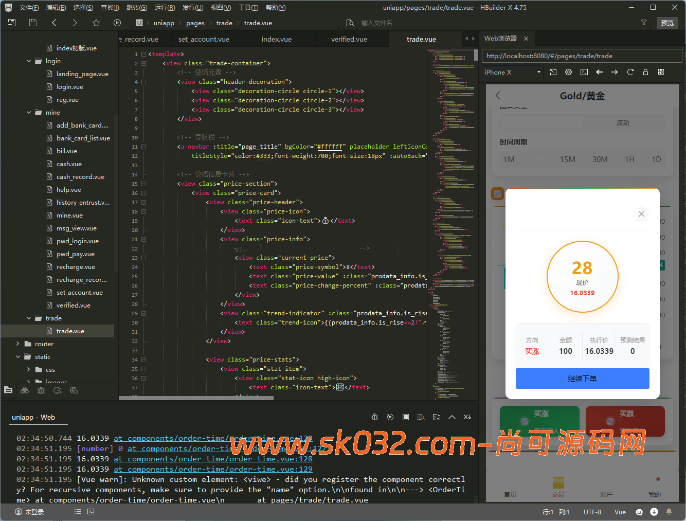Open browser settings gear icon
The image size is (686, 521).
point(568,72)
